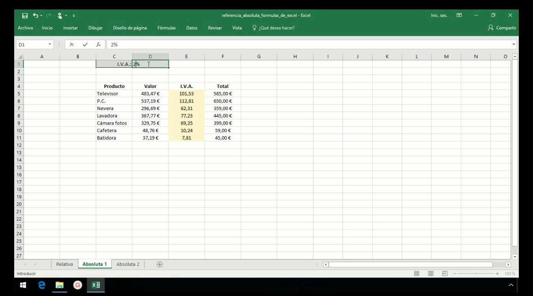Undo the last action
533x296 pixels.
[35, 16]
